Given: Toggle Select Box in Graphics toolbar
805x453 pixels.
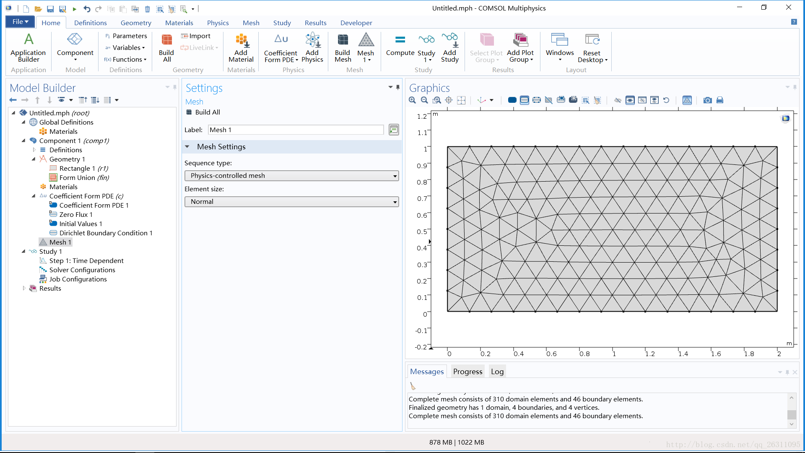Looking at the screenshot, I should [x=585, y=100].
